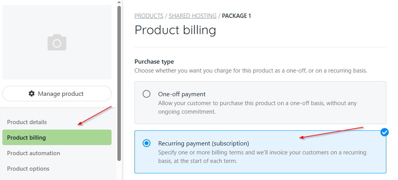Click the Recurring payment subscription card description

[x=262, y=156]
